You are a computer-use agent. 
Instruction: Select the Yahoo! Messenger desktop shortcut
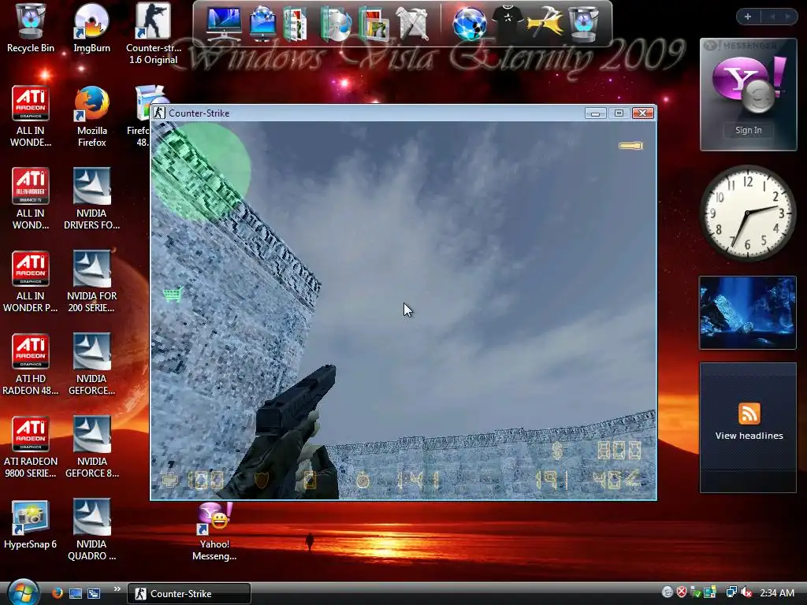[214, 532]
